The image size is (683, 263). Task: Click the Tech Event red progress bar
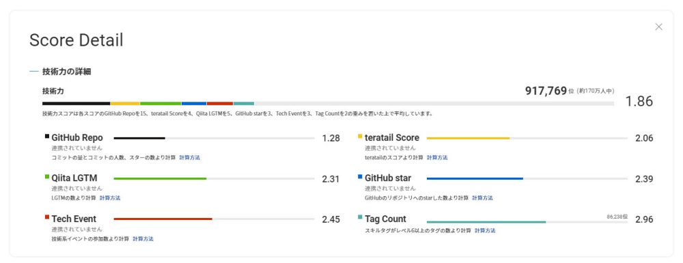click(x=214, y=219)
